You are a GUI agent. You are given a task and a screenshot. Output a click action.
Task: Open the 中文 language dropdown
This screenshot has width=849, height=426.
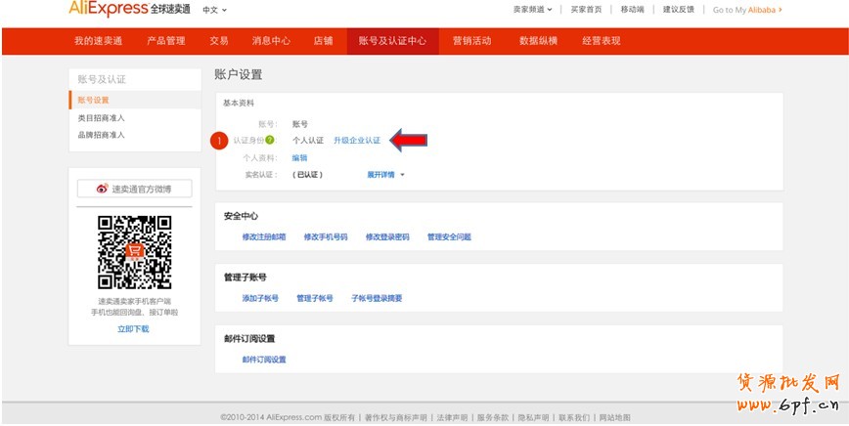pyautogui.click(x=213, y=10)
